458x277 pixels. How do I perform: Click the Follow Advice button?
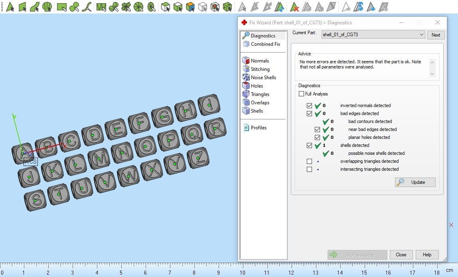357,255
